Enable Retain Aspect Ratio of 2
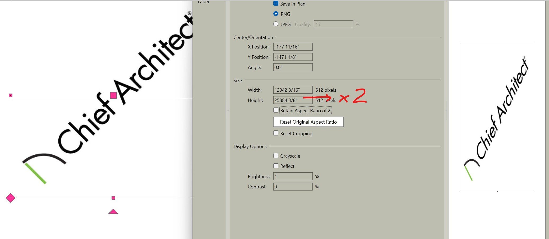Viewport: 549px width, 239px height. click(276, 110)
